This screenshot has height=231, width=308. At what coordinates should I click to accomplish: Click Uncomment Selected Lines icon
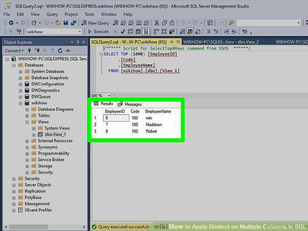pyautogui.click(x=216, y=31)
